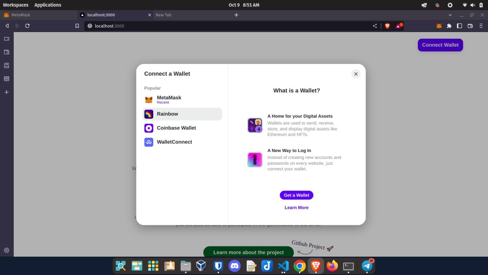Open Telegram from the dock
This screenshot has height=275, width=488.
coord(367,266)
